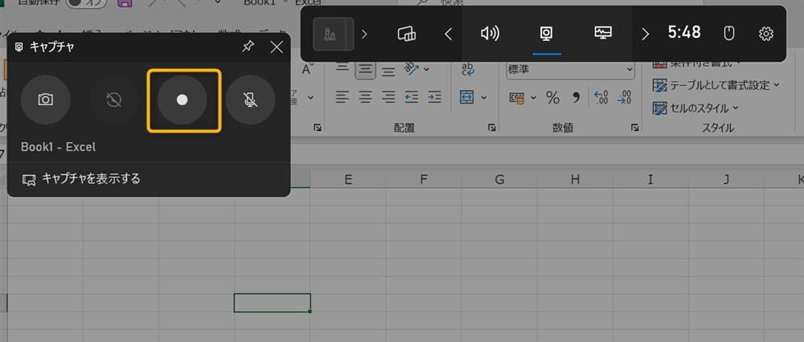Open the Audio widget from Game Bar
The height and width of the screenshot is (342, 804).
tap(490, 34)
